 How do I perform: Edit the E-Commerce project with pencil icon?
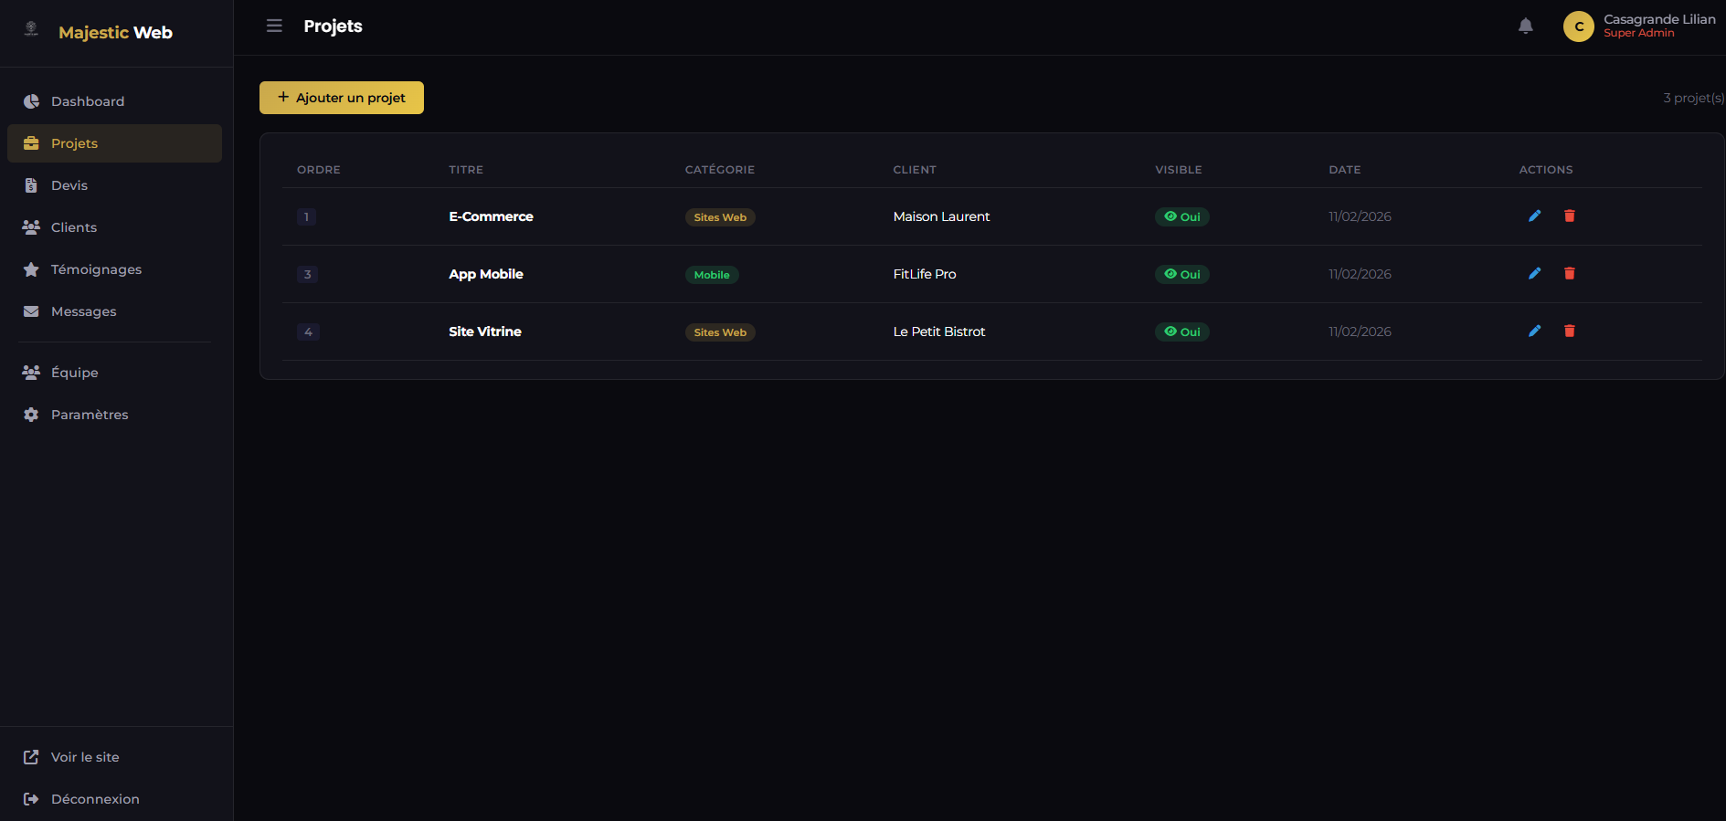[1534, 216]
